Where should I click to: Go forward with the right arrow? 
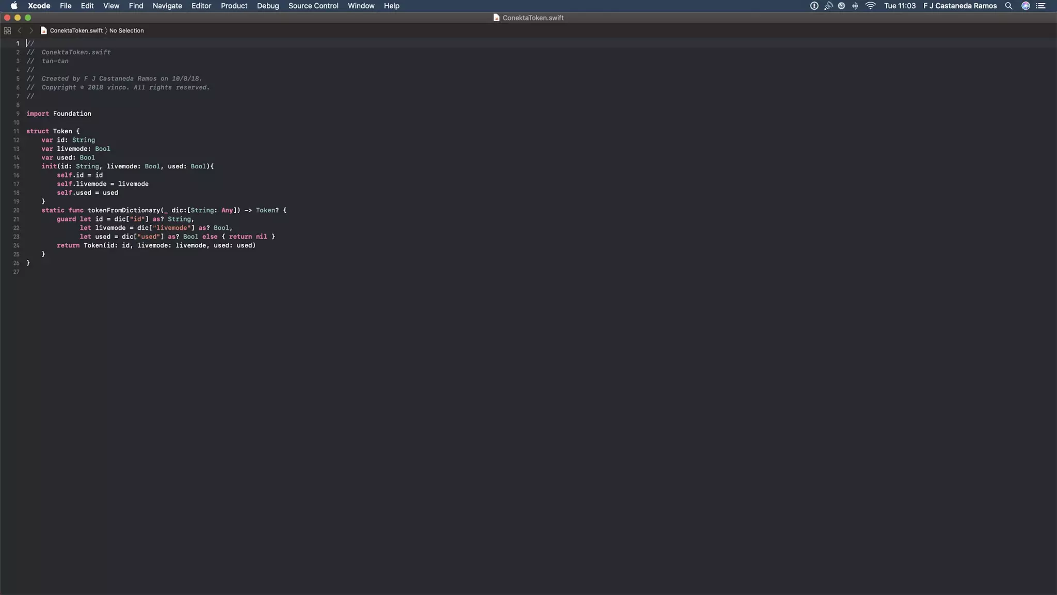point(31,30)
